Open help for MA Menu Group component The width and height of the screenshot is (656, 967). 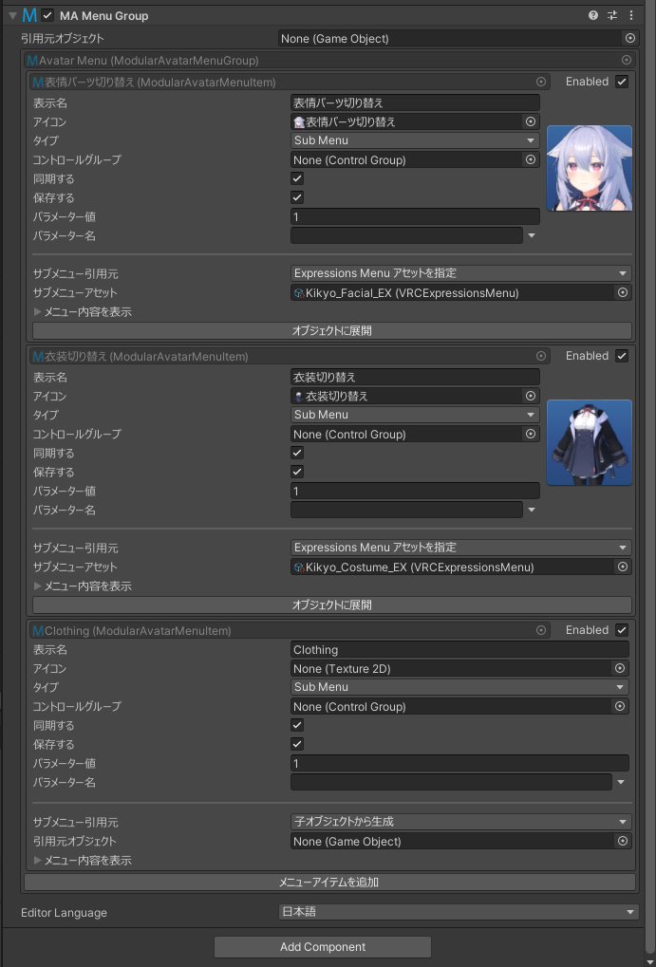pyautogui.click(x=593, y=15)
